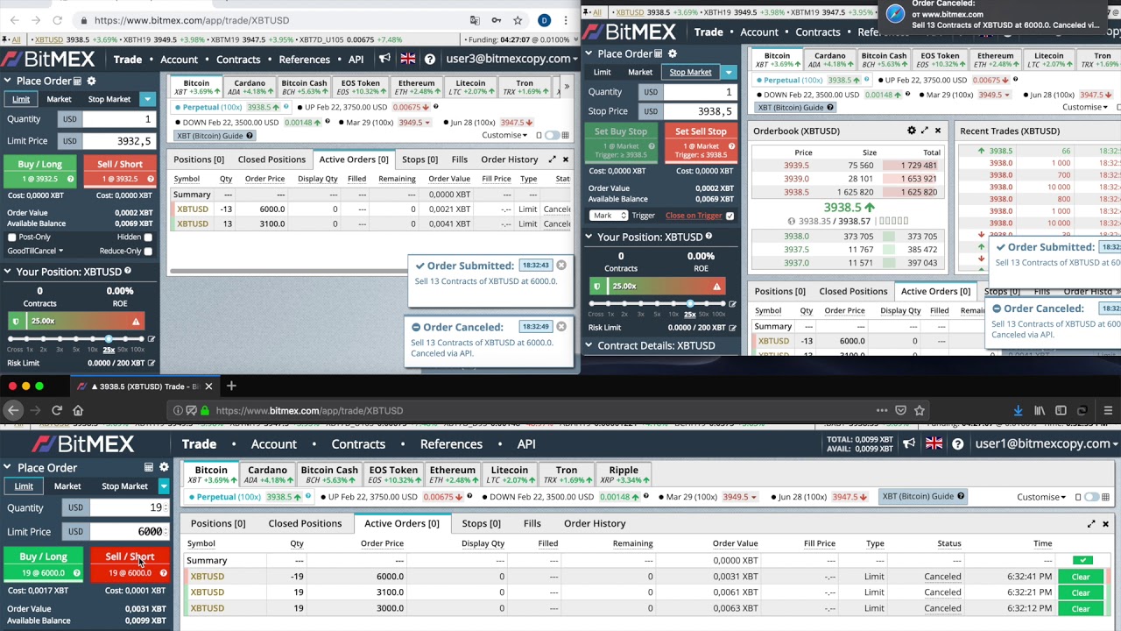Dismiss the Order Canceled notification in Chrome

click(x=561, y=326)
